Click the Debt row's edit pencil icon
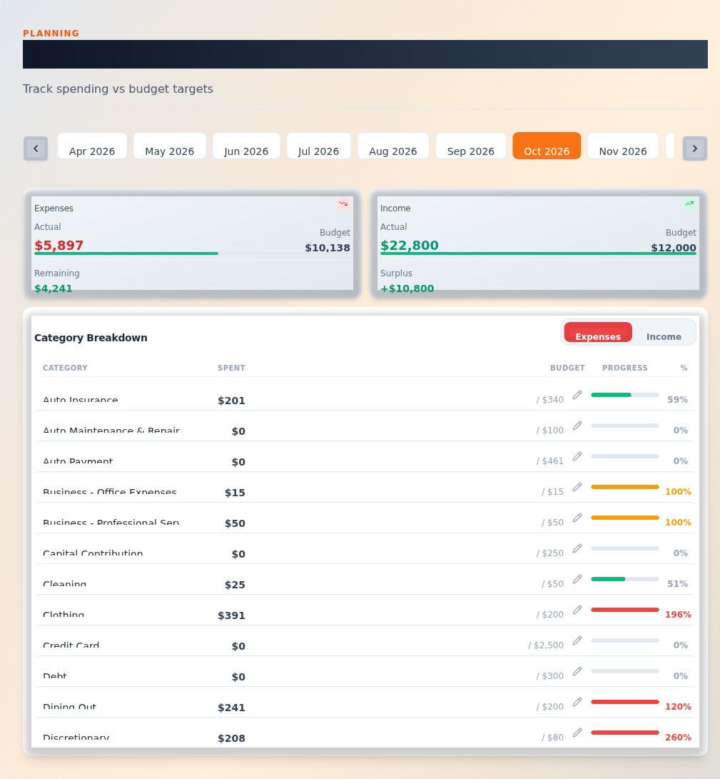The width and height of the screenshot is (720, 779). pos(577,672)
